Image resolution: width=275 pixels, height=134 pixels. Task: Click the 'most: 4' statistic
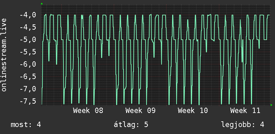(26, 125)
